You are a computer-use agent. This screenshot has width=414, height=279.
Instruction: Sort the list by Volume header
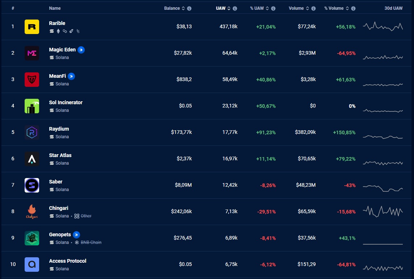296,8
